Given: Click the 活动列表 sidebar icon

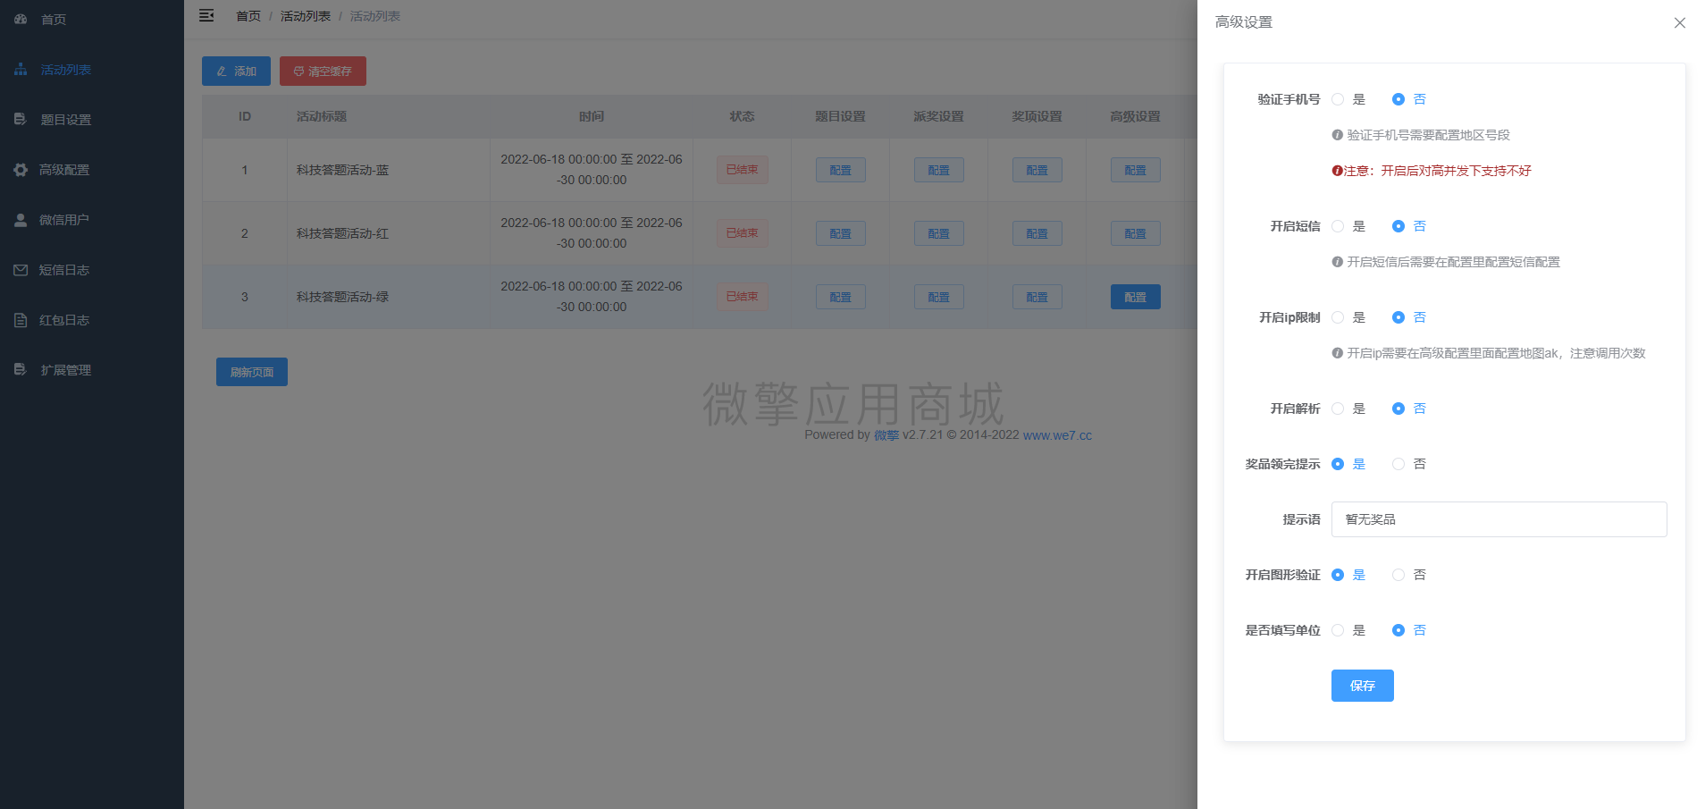Looking at the screenshot, I should (21, 69).
